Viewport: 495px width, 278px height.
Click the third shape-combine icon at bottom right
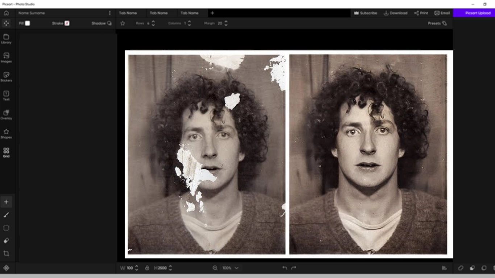[x=484, y=268]
